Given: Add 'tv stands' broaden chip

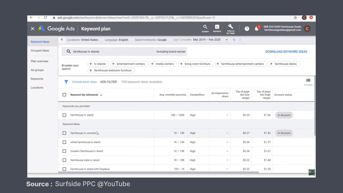Looking at the screenshot, I should (x=98, y=64).
